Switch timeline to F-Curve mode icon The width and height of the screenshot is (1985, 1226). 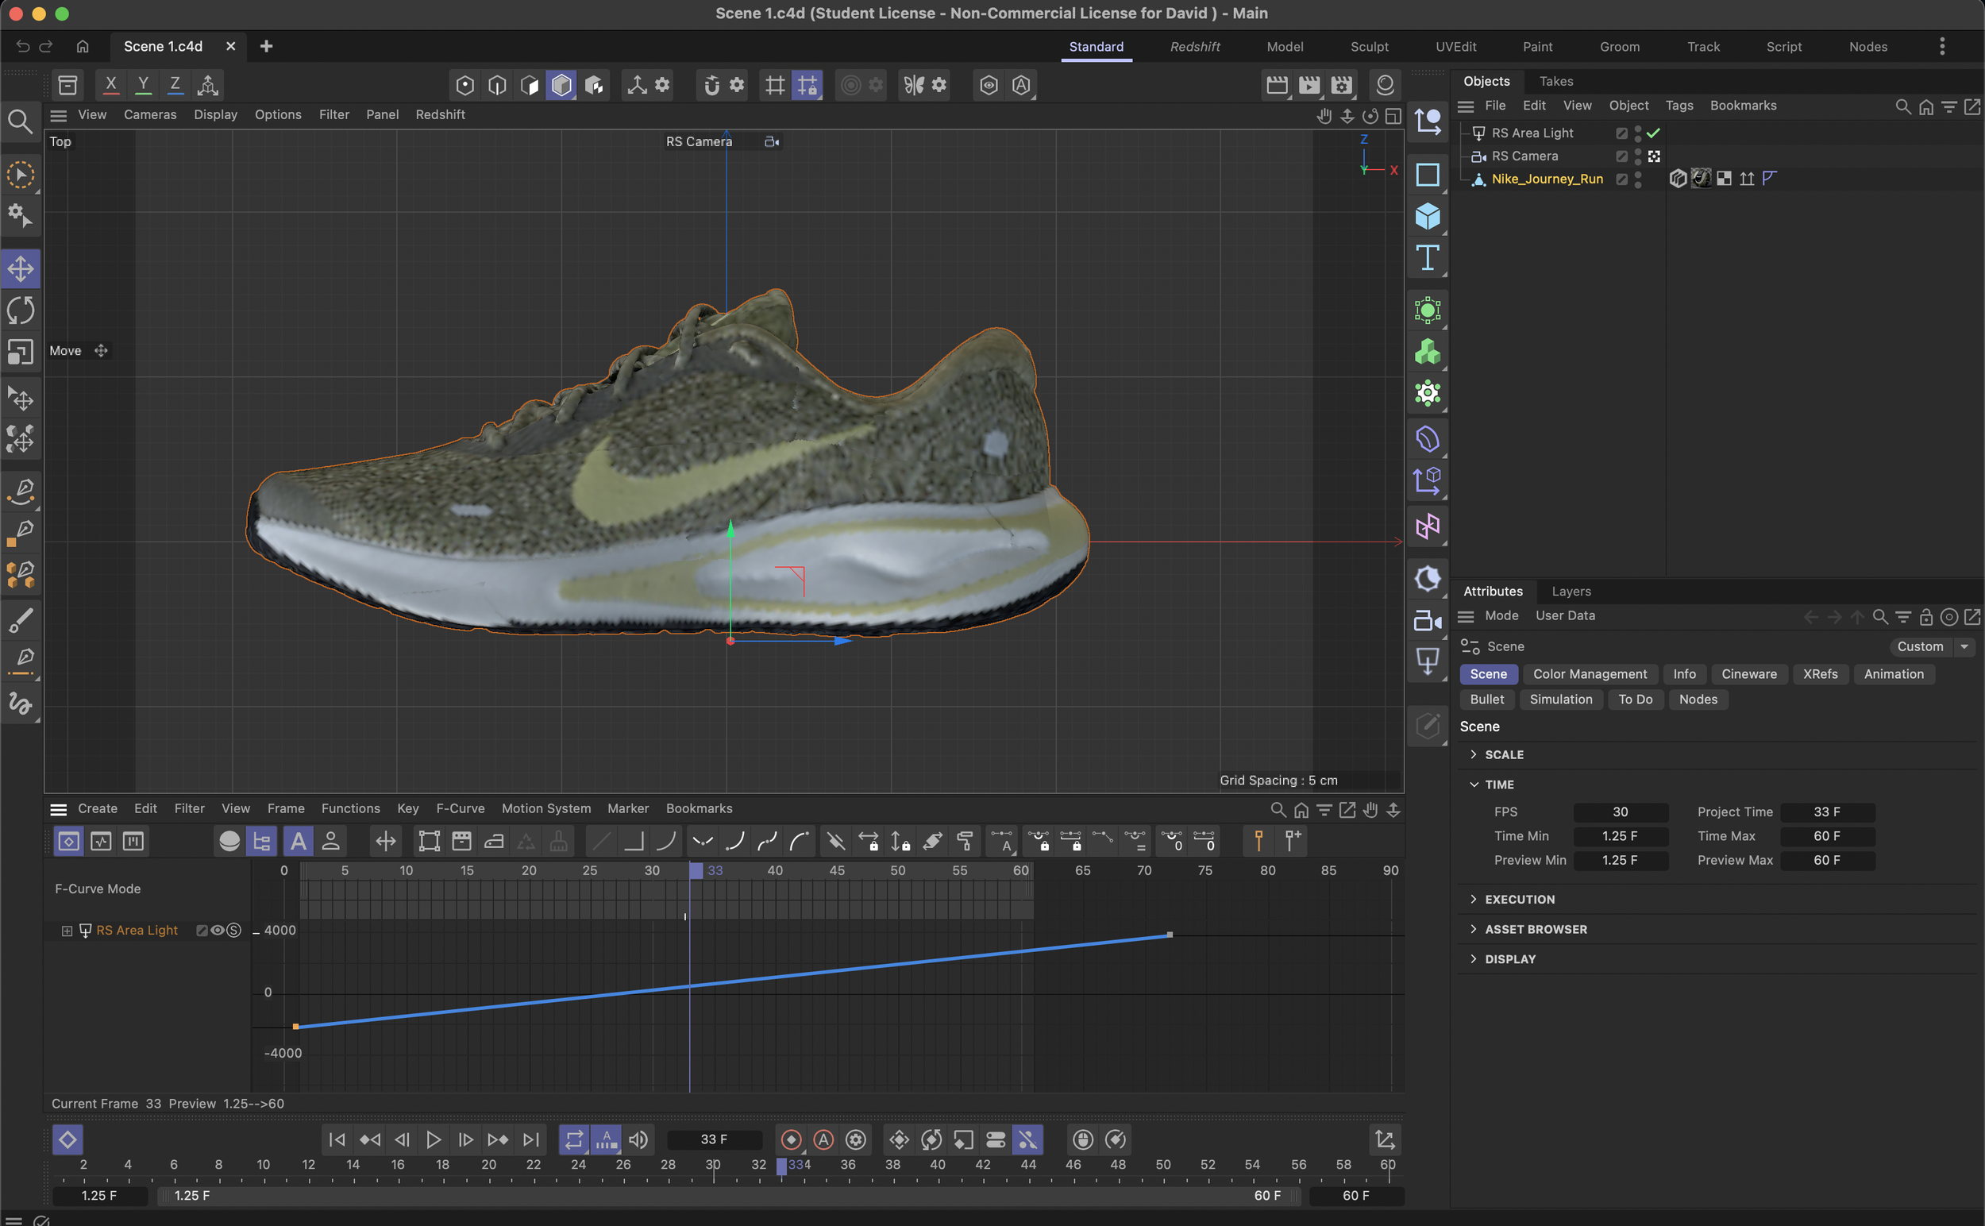tap(102, 842)
